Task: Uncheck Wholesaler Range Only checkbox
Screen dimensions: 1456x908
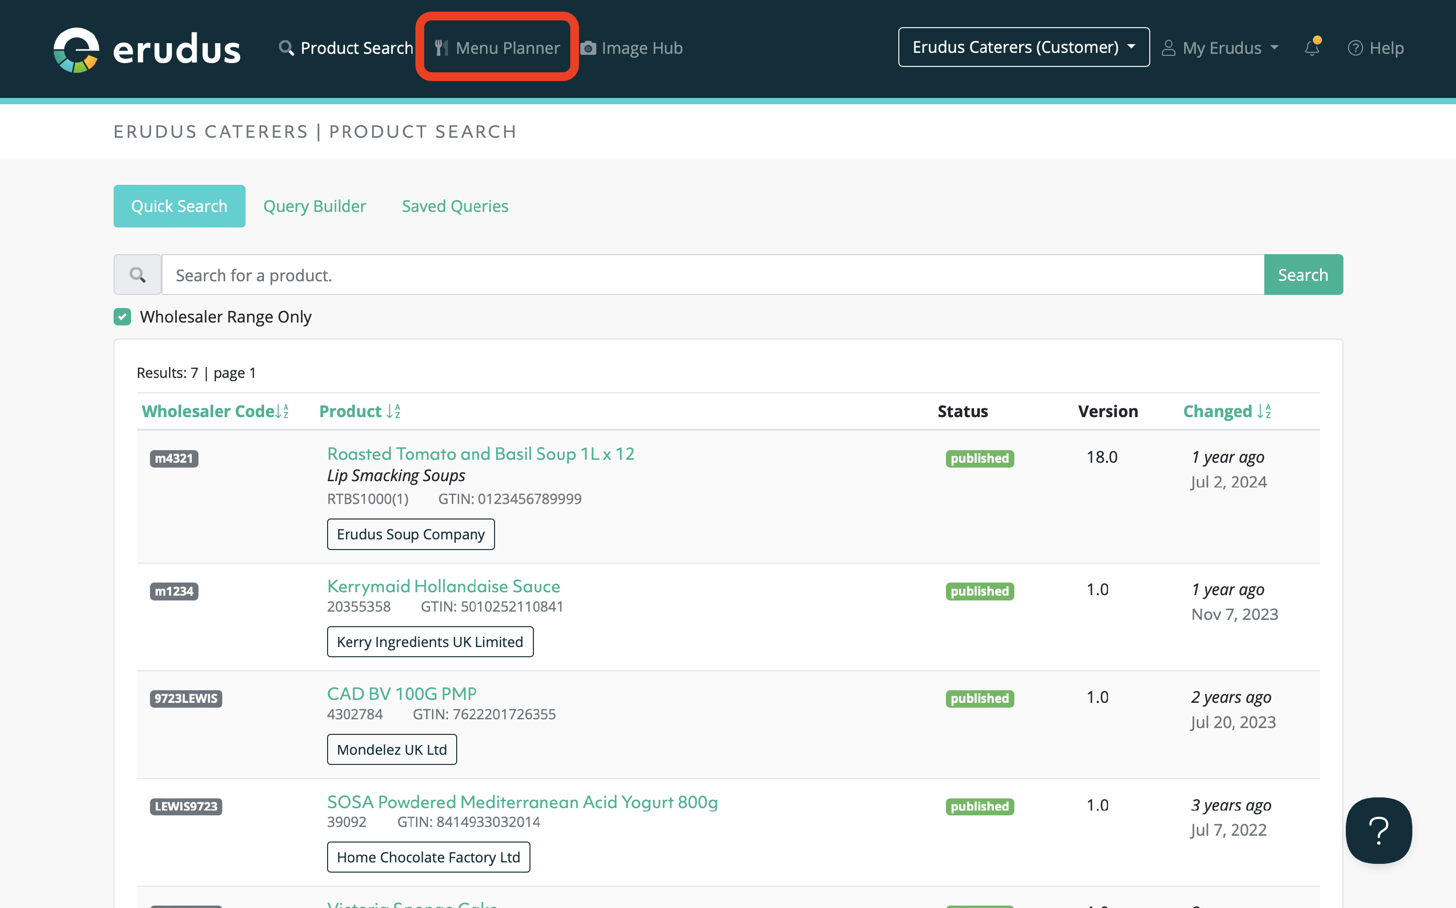Action: point(123,316)
